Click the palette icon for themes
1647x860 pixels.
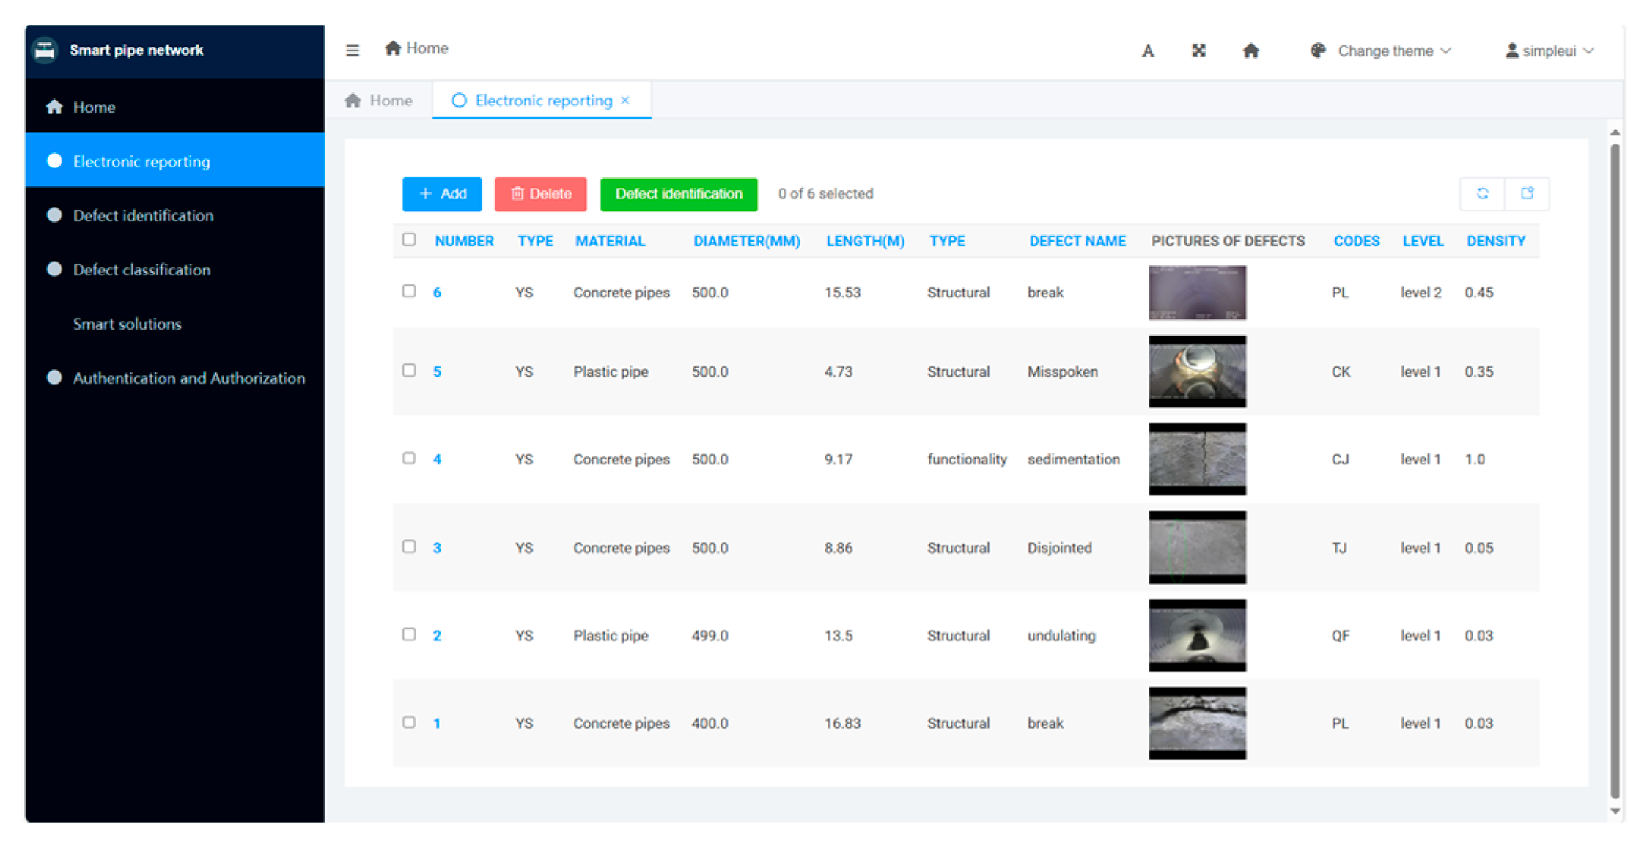(1318, 51)
